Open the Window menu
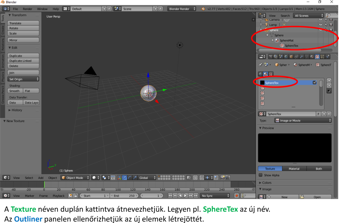Image resolution: width=339 pixels, height=223 pixels. (x=42, y=9)
